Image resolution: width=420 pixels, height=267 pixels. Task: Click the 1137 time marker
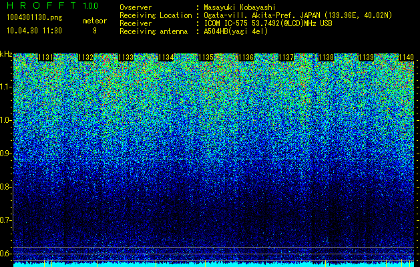[286, 57]
